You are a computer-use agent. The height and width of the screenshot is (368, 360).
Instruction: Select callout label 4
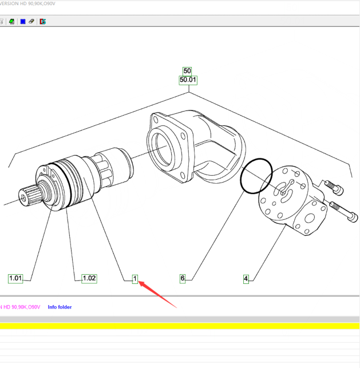click(246, 279)
